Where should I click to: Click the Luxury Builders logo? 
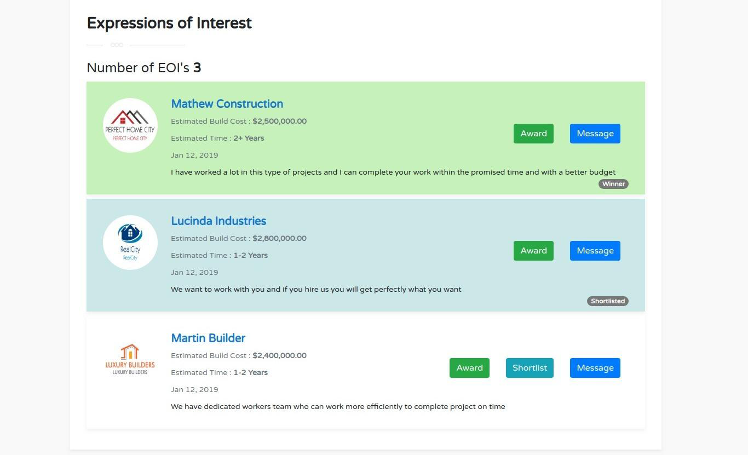click(130, 360)
